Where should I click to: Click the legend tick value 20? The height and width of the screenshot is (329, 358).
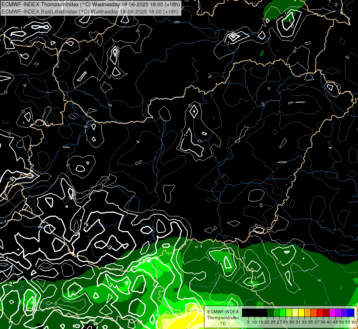click(267, 322)
